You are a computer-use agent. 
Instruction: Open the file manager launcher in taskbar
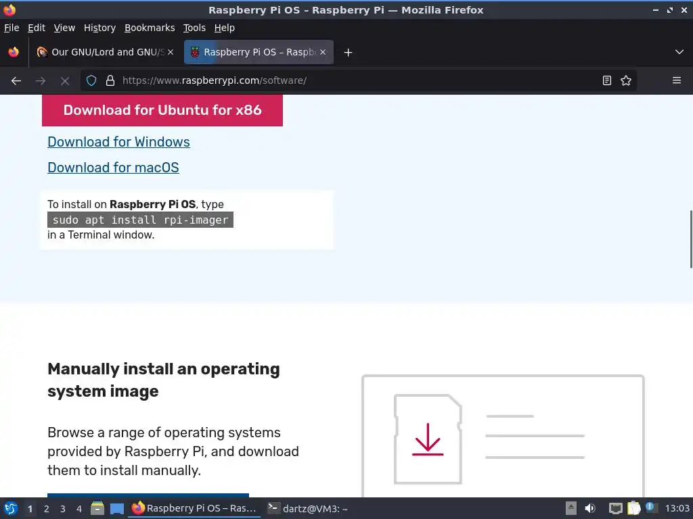97,508
